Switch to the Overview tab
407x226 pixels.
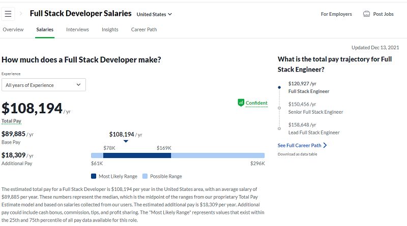click(13, 29)
